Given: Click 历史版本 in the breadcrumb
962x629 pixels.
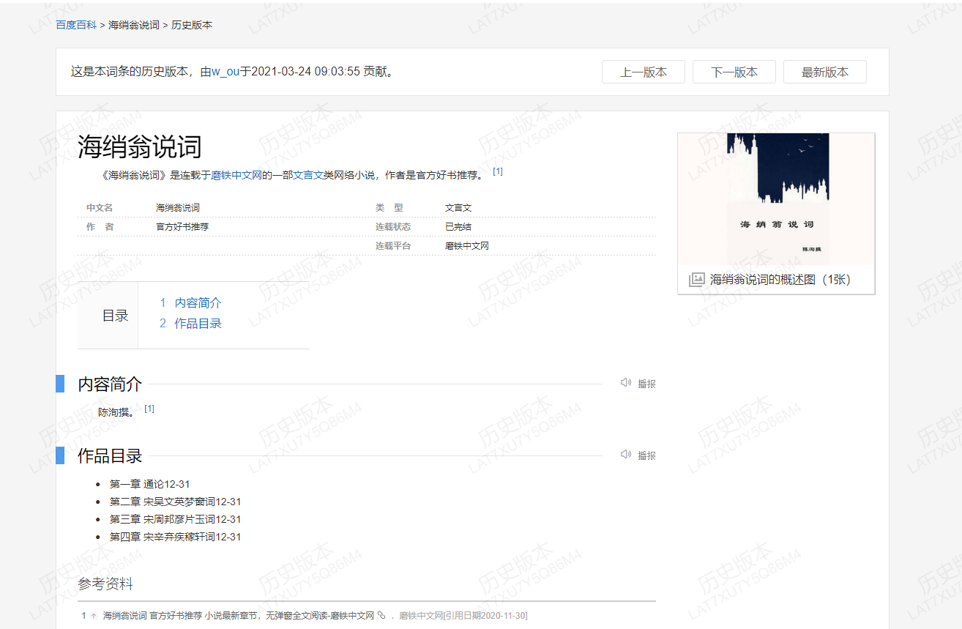Looking at the screenshot, I should coord(192,25).
